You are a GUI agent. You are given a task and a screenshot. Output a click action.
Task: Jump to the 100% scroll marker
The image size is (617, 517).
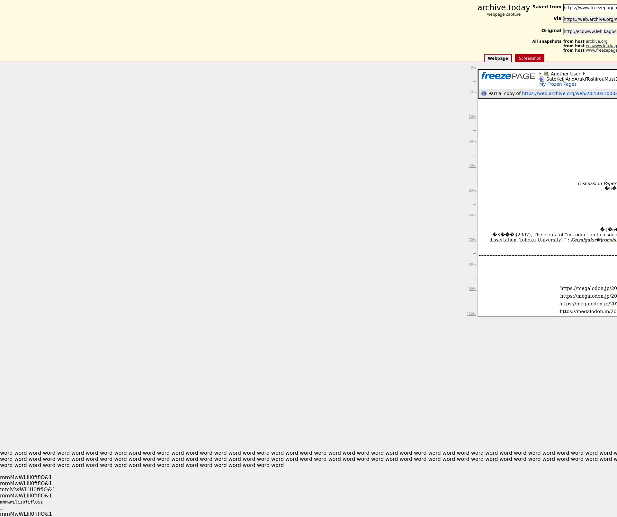[x=471, y=314]
